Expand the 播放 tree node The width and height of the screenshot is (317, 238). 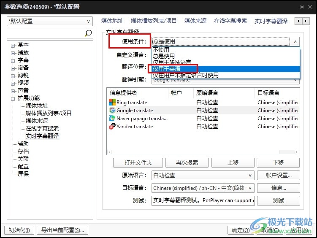coord(13,53)
